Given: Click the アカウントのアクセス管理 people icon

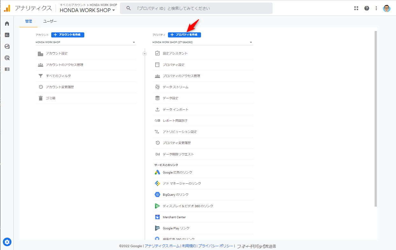Looking at the screenshot, I should tap(40, 65).
